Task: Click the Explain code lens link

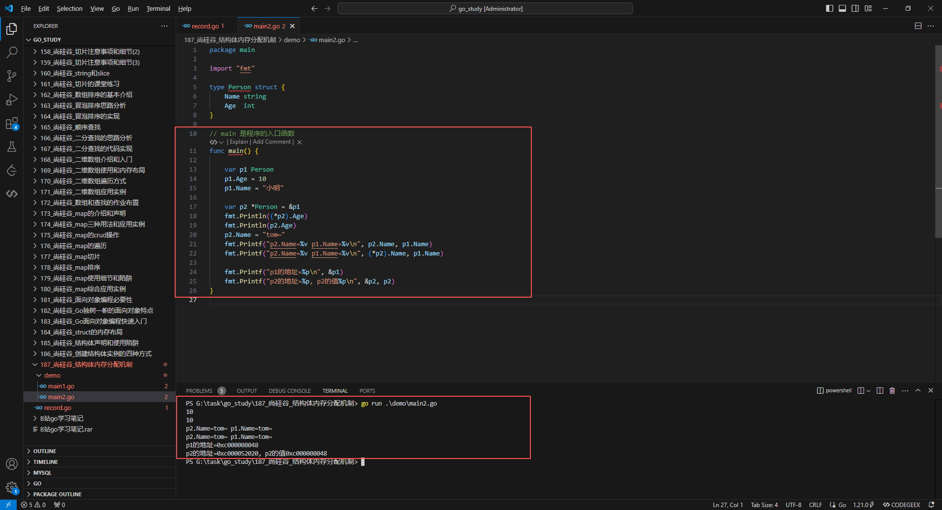Action: point(239,142)
